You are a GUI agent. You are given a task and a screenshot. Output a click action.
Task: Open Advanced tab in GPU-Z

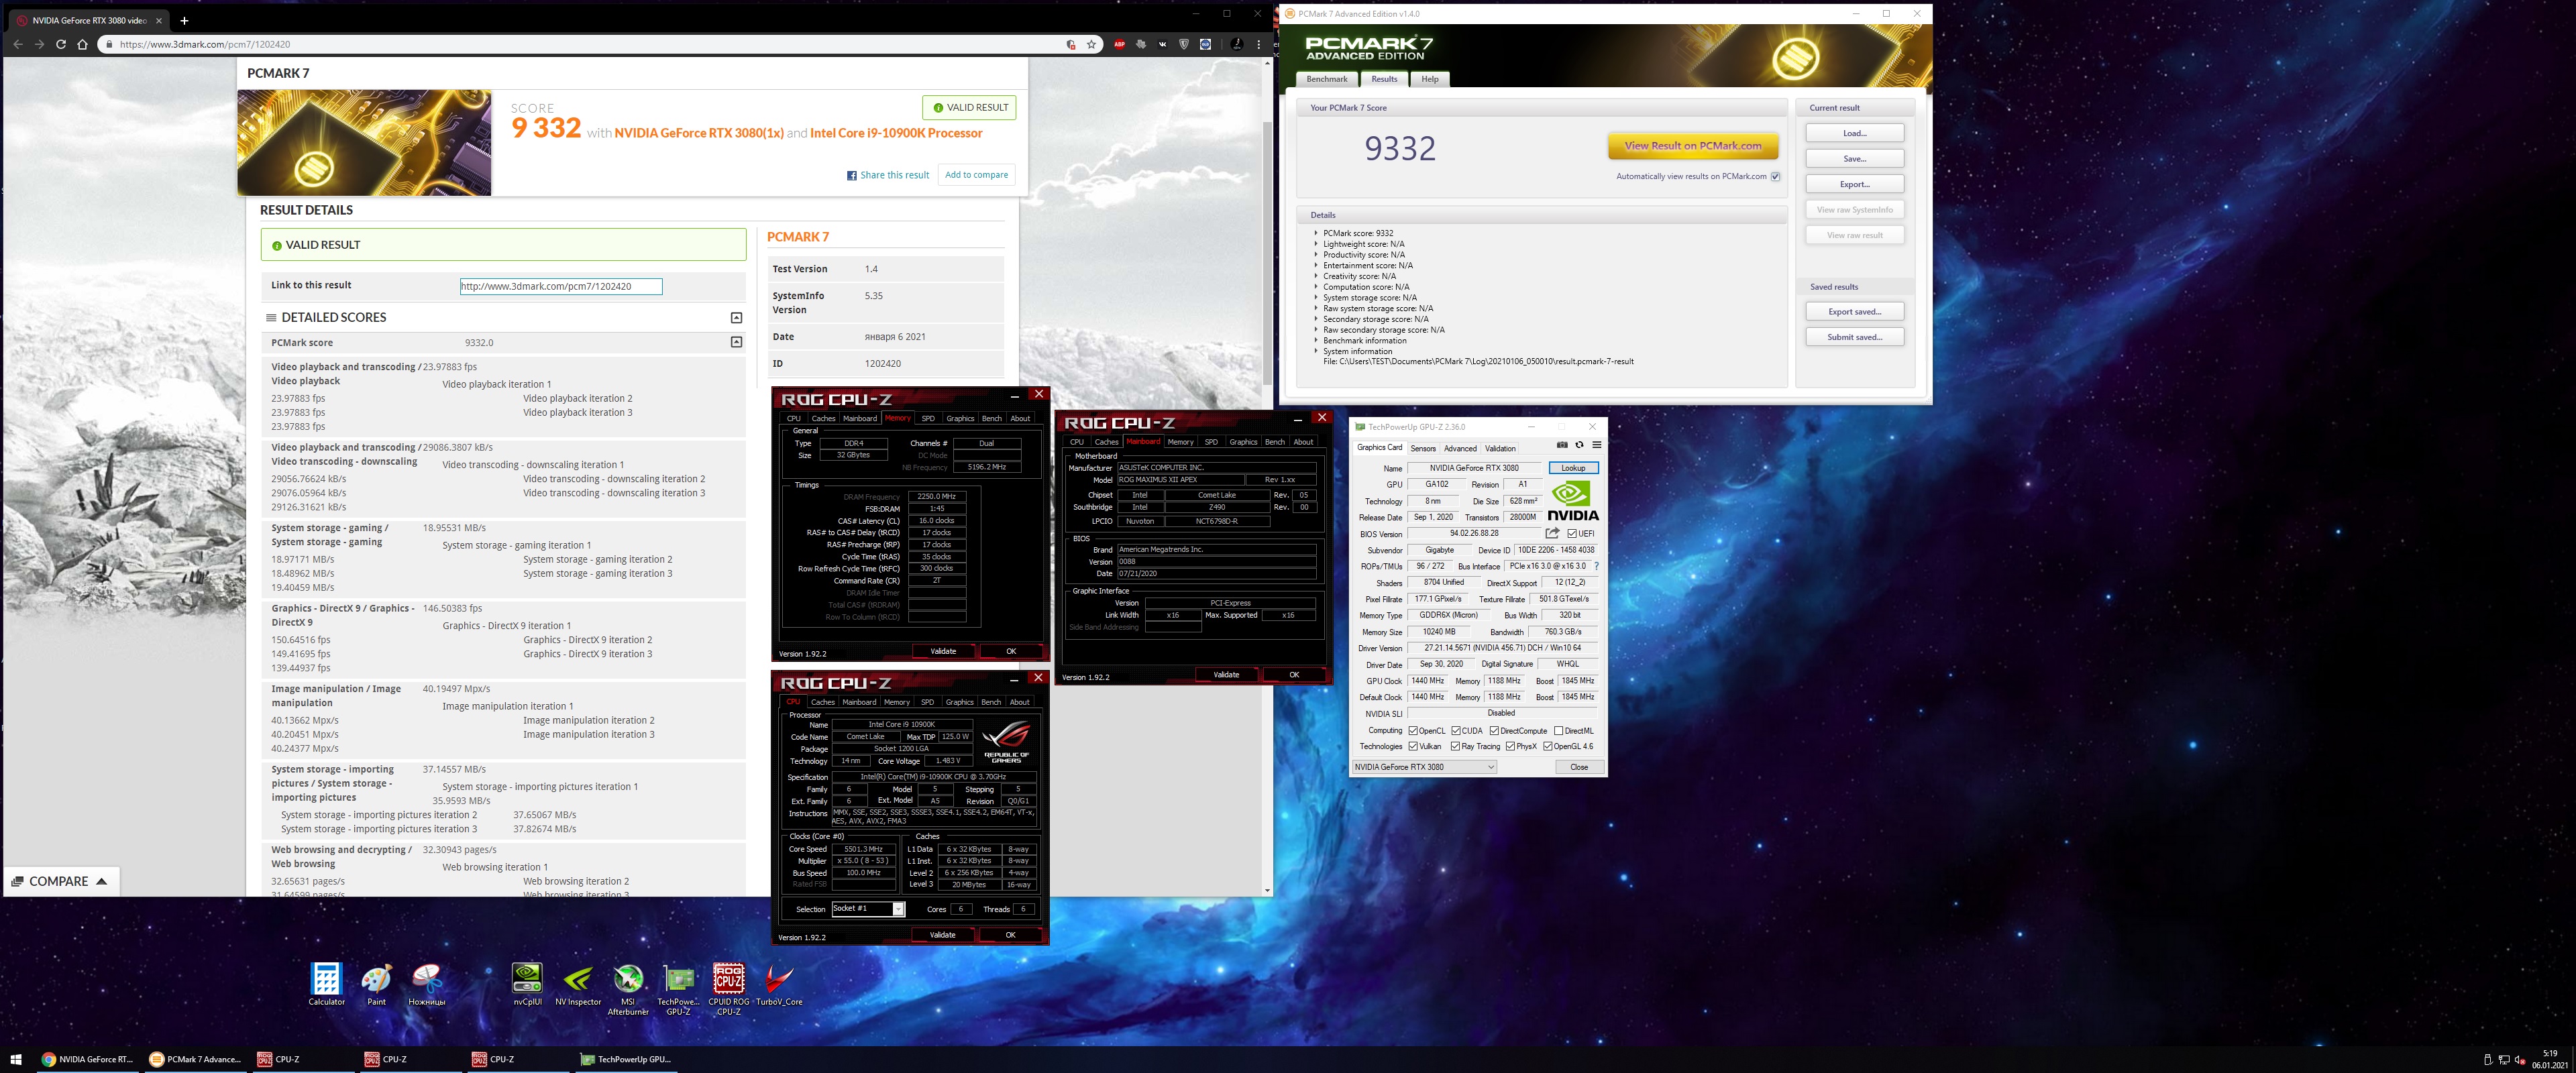tap(1460, 448)
